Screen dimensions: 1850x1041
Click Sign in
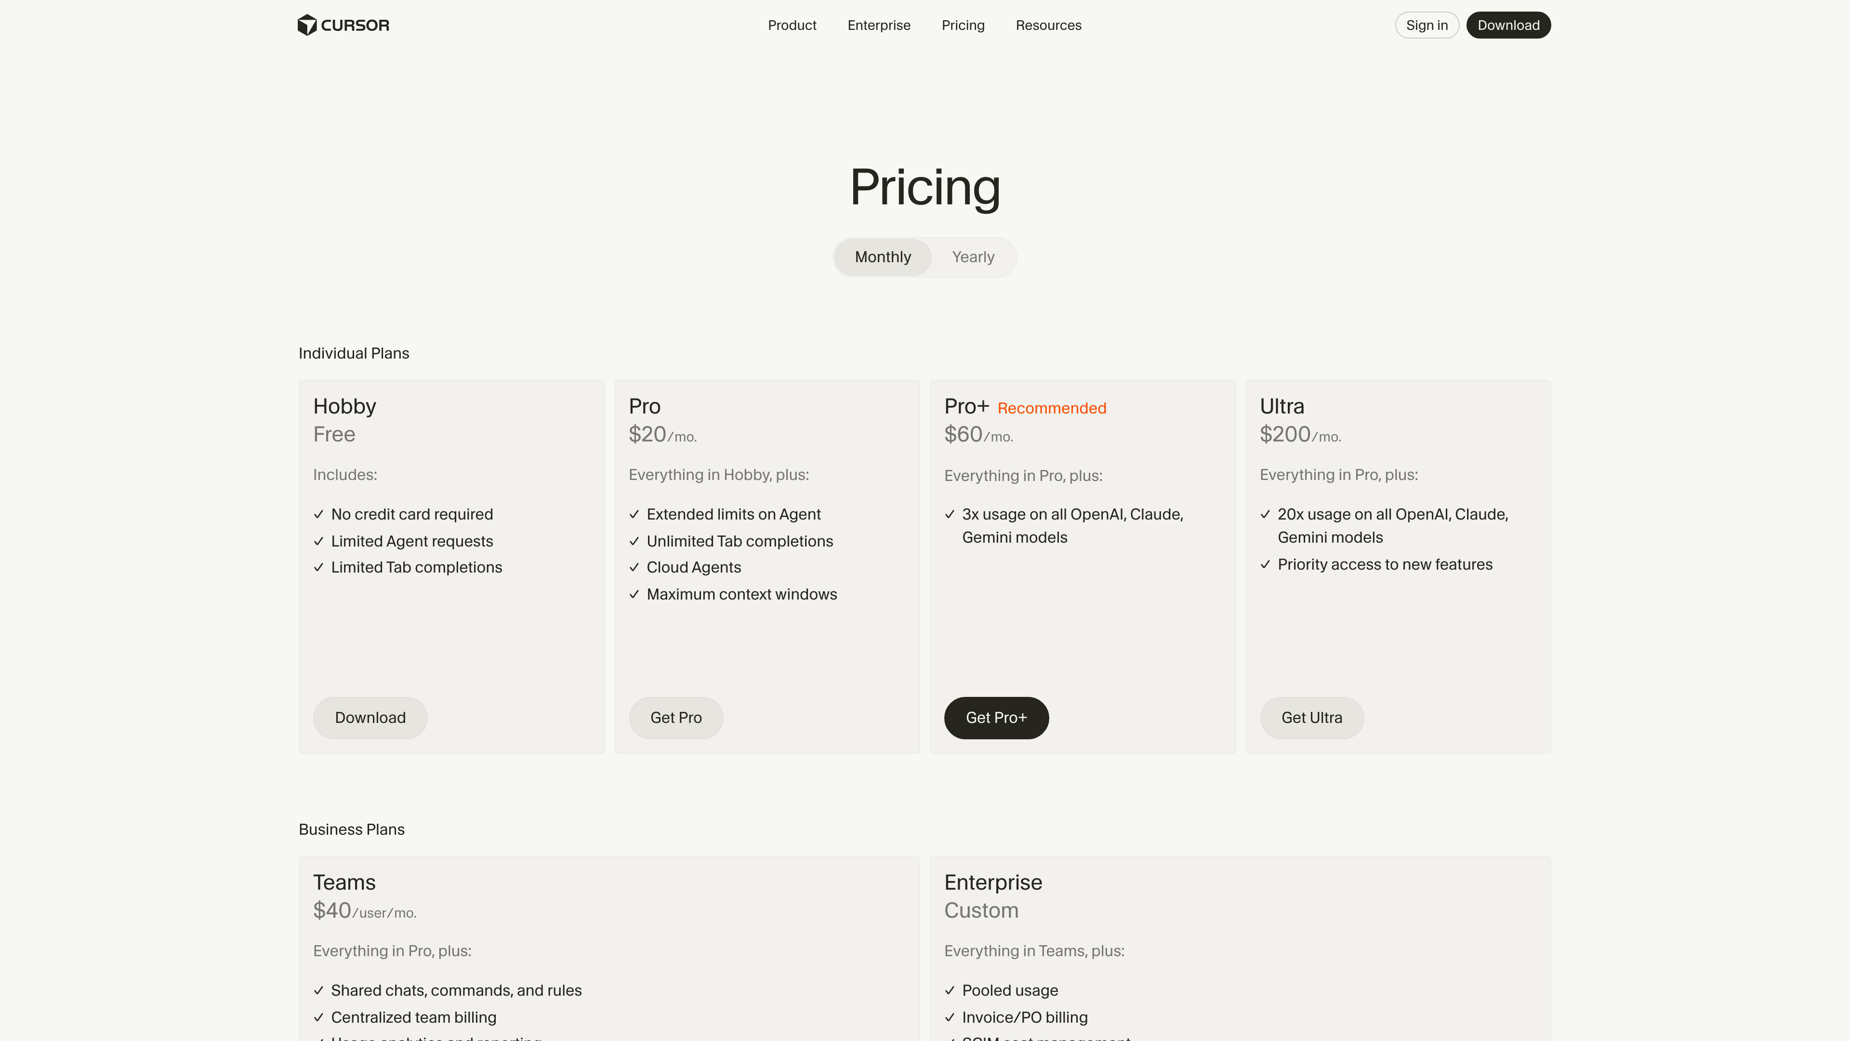pyautogui.click(x=1426, y=25)
